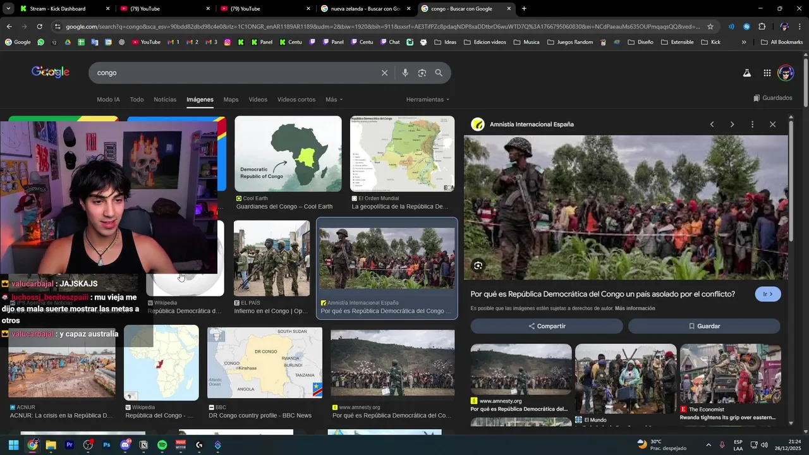
Task: Open the weather widget showing 30°C
Action: 661,445
